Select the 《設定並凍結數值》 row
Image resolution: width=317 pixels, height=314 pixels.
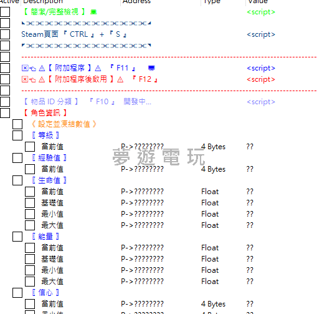64,124
